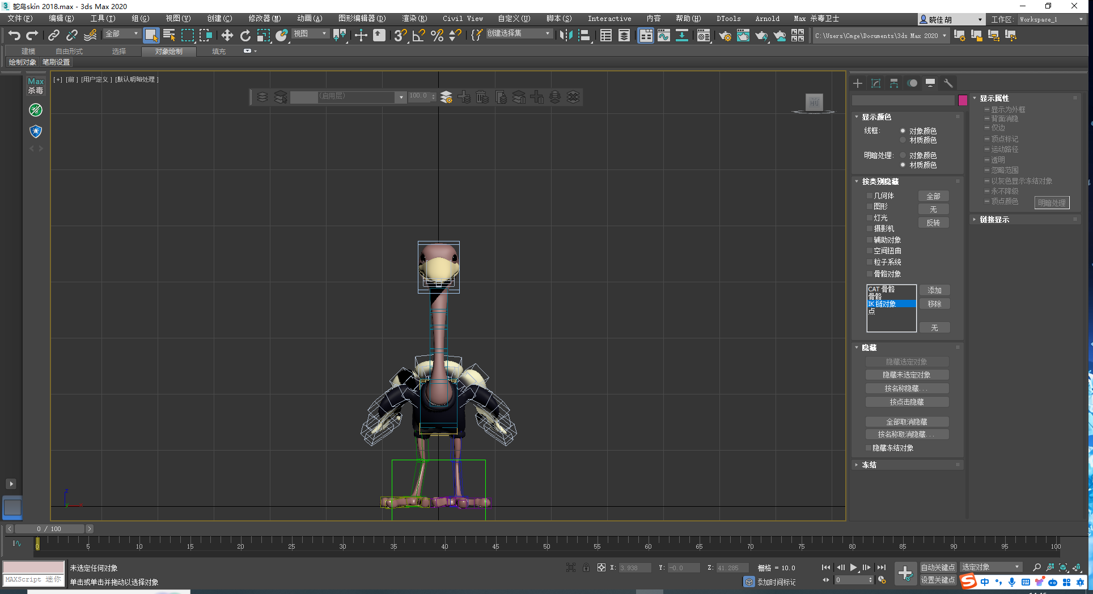Click the Redo arrow icon
Screen dimensions: 1093x594
coord(32,36)
